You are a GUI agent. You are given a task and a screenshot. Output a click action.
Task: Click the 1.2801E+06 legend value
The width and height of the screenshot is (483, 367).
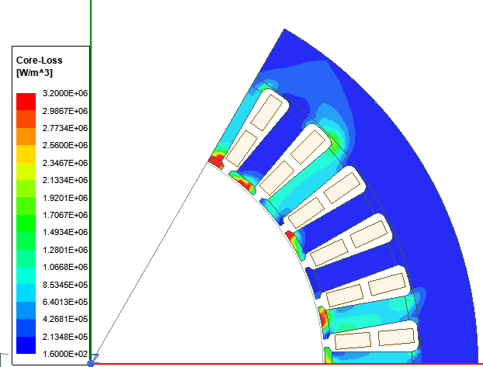(65, 250)
